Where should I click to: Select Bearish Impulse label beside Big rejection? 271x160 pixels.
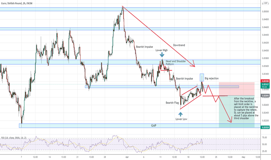click(x=184, y=79)
